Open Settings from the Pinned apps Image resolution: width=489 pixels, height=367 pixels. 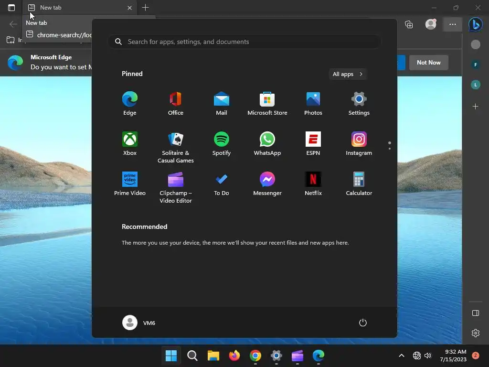point(359,103)
